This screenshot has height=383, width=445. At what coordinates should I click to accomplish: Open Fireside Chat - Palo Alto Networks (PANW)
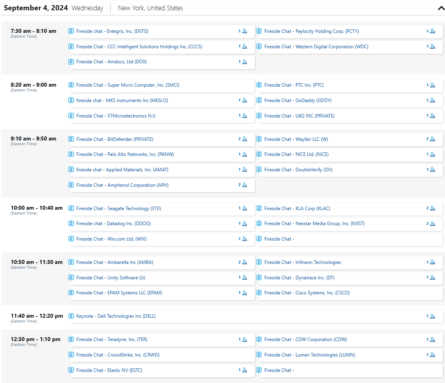point(125,154)
